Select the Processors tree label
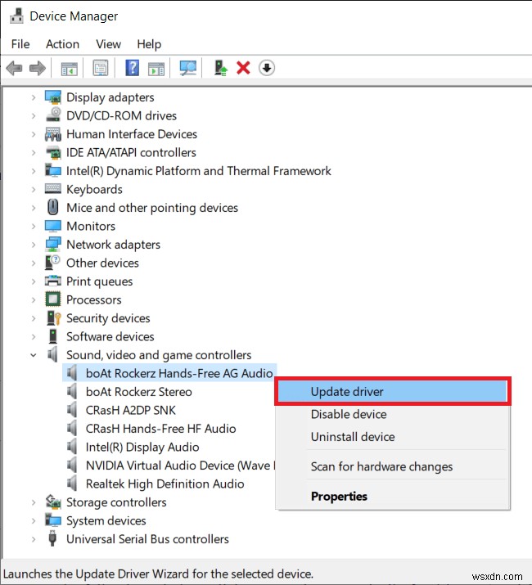The width and height of the screenshot is (532, 585). (x=94, y=299)
